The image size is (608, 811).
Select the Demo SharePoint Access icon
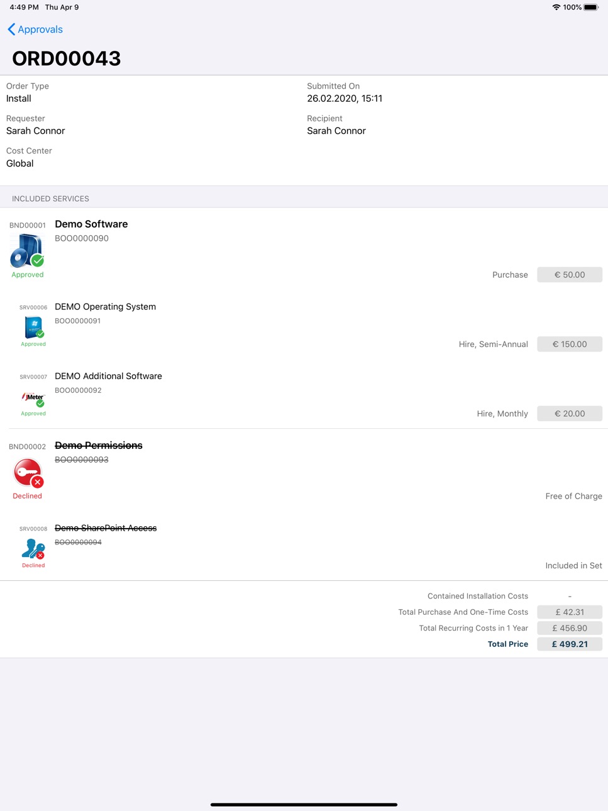33,549
